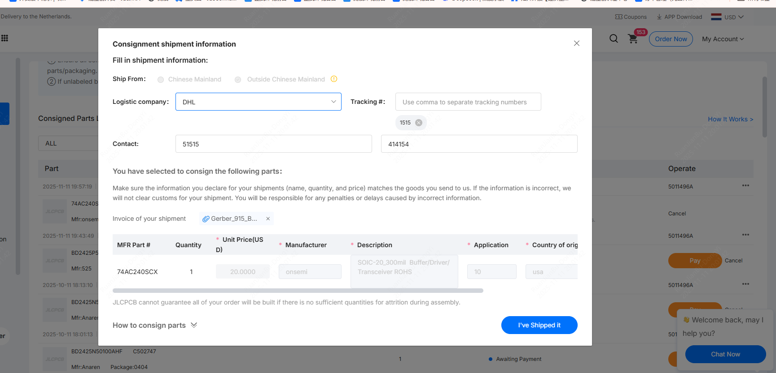The height and width of the screenshot is (373, 776).
Task: Open the USD currency dropdown
Action: [x=734, y=17]
